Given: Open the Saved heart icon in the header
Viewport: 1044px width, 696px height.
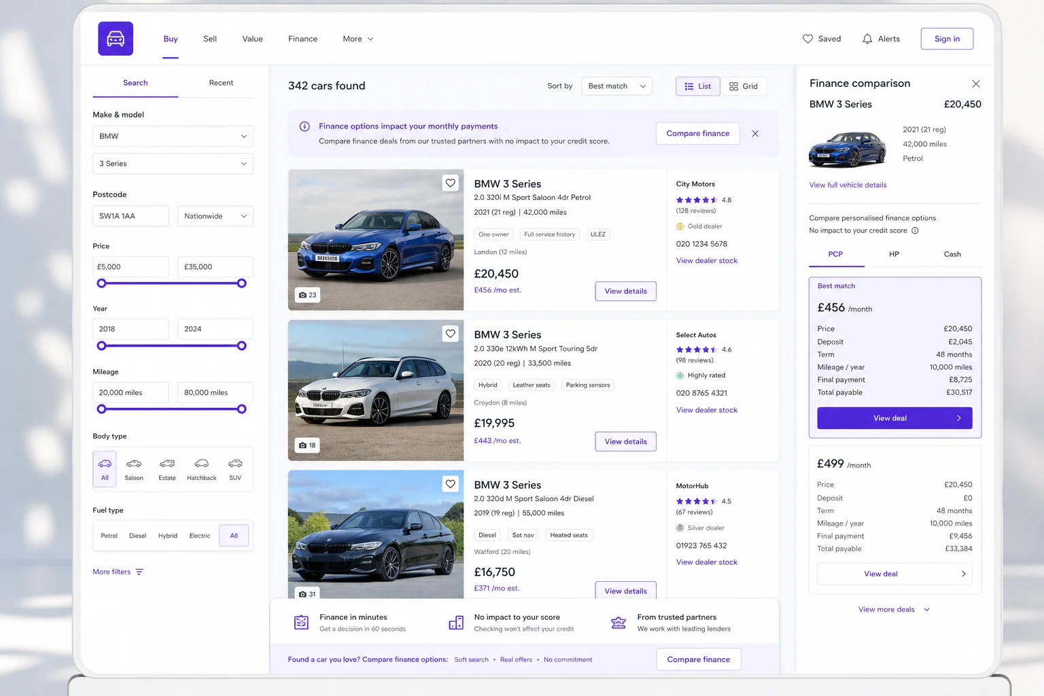Looking at the screenshot, I should (x=807, y=39).
